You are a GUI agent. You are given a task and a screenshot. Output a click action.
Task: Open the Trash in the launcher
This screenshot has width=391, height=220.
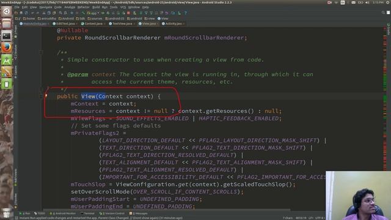click(7, 213)
